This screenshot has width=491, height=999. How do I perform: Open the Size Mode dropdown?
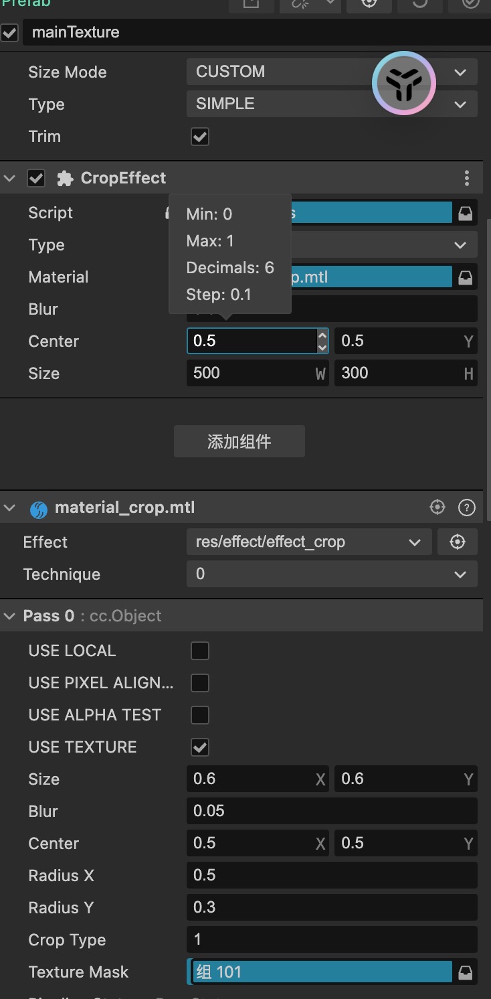coord(332,72)
